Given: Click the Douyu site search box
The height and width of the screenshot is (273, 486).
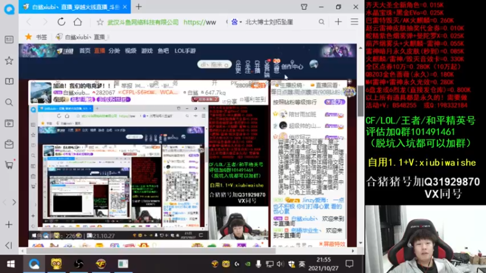Looking at the screenshot, I should coord(214,64).
